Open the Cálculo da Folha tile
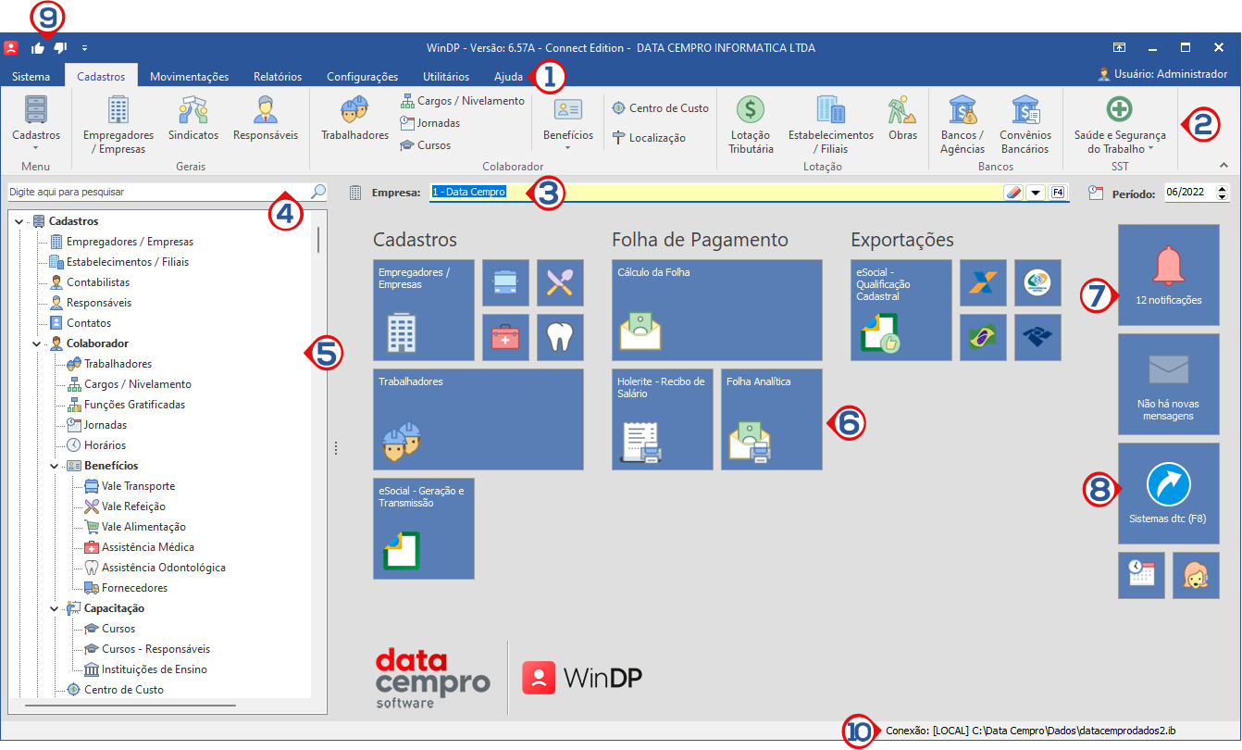The height and width of the screenshot is (750, 1242). 716,309
